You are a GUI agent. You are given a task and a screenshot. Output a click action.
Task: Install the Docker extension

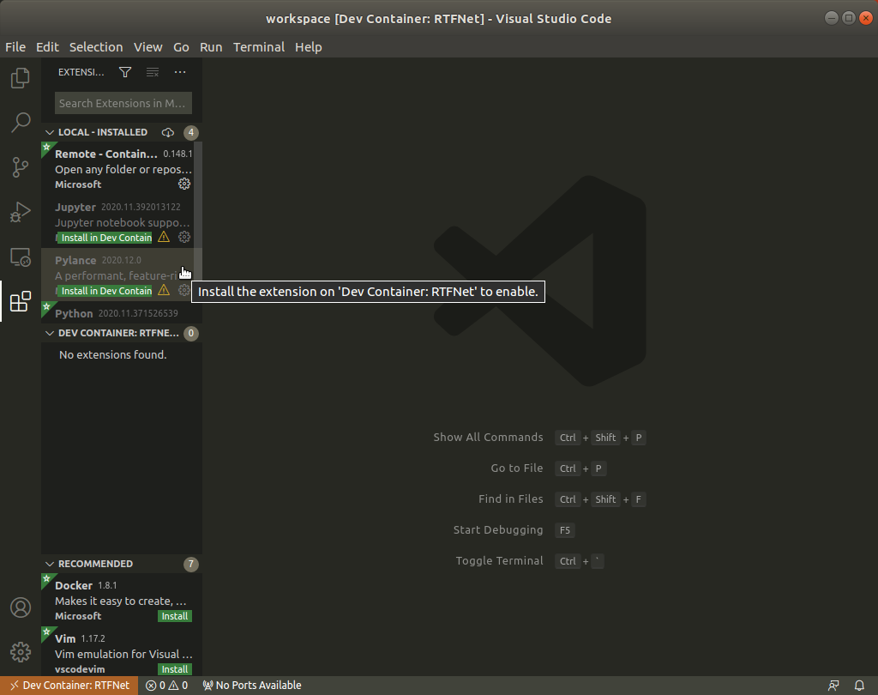click(175, 616)
